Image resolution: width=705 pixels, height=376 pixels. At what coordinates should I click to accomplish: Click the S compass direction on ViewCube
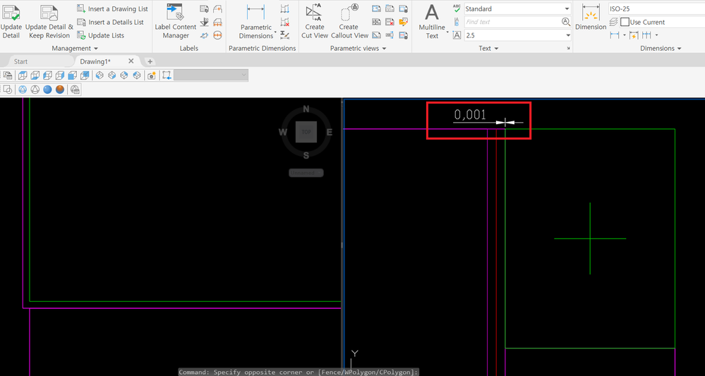click(306, 155)
